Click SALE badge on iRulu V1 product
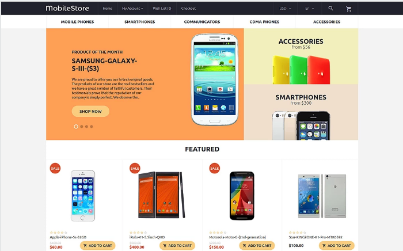This screenshot has width=403, height=251. [x=135, y=168]
